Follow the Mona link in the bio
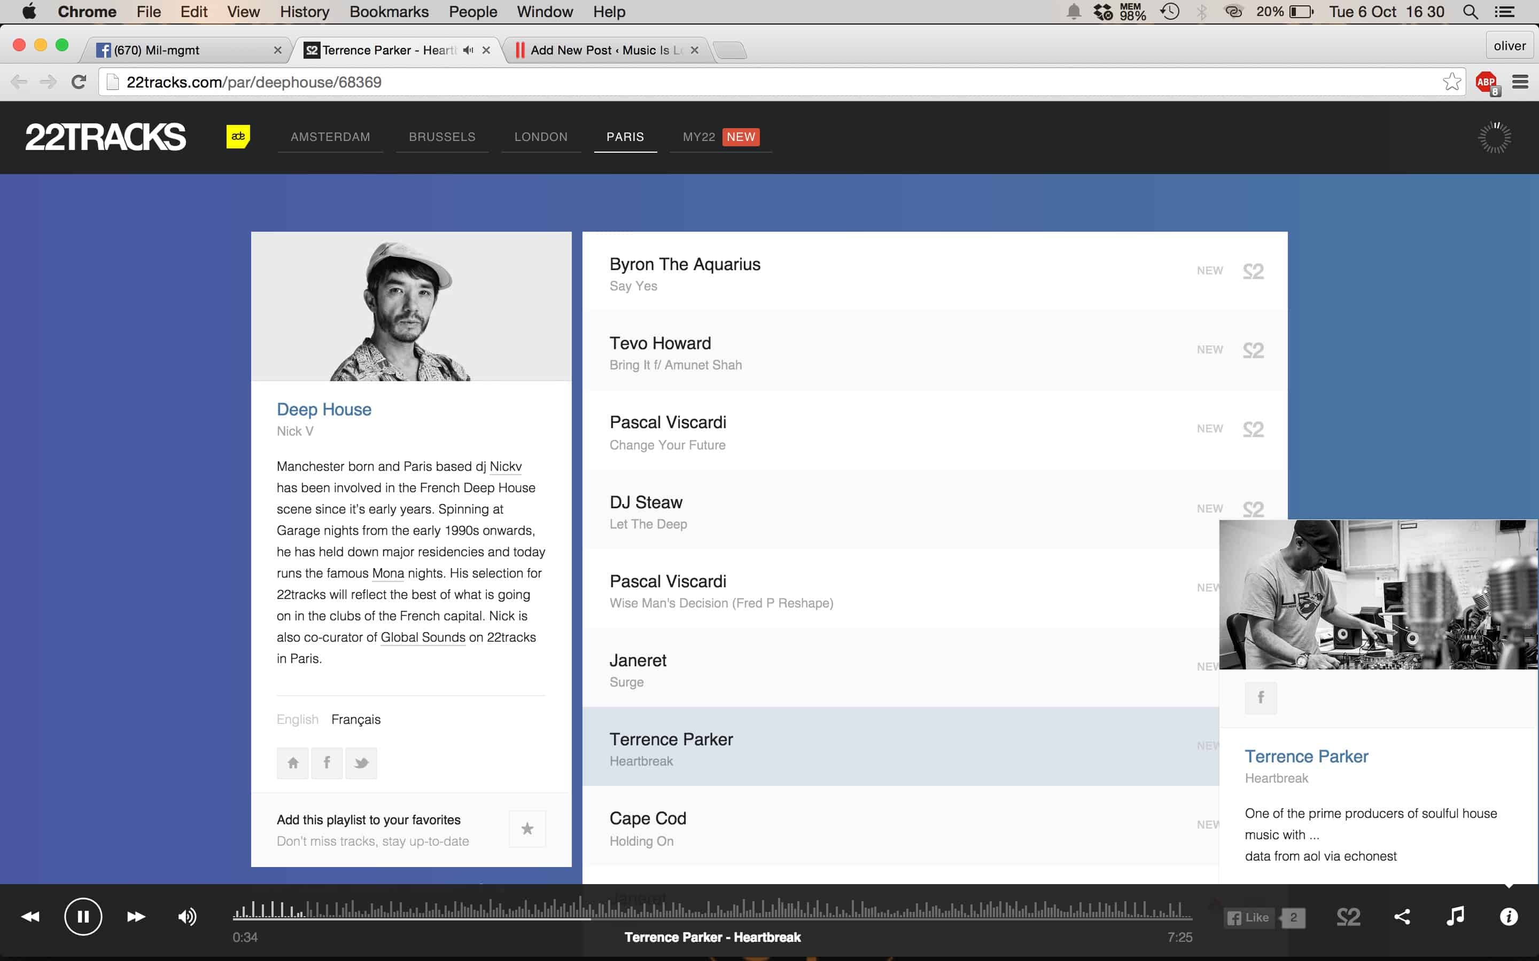The height and width of the screenshot is (961, 1539). click(388, 573)
